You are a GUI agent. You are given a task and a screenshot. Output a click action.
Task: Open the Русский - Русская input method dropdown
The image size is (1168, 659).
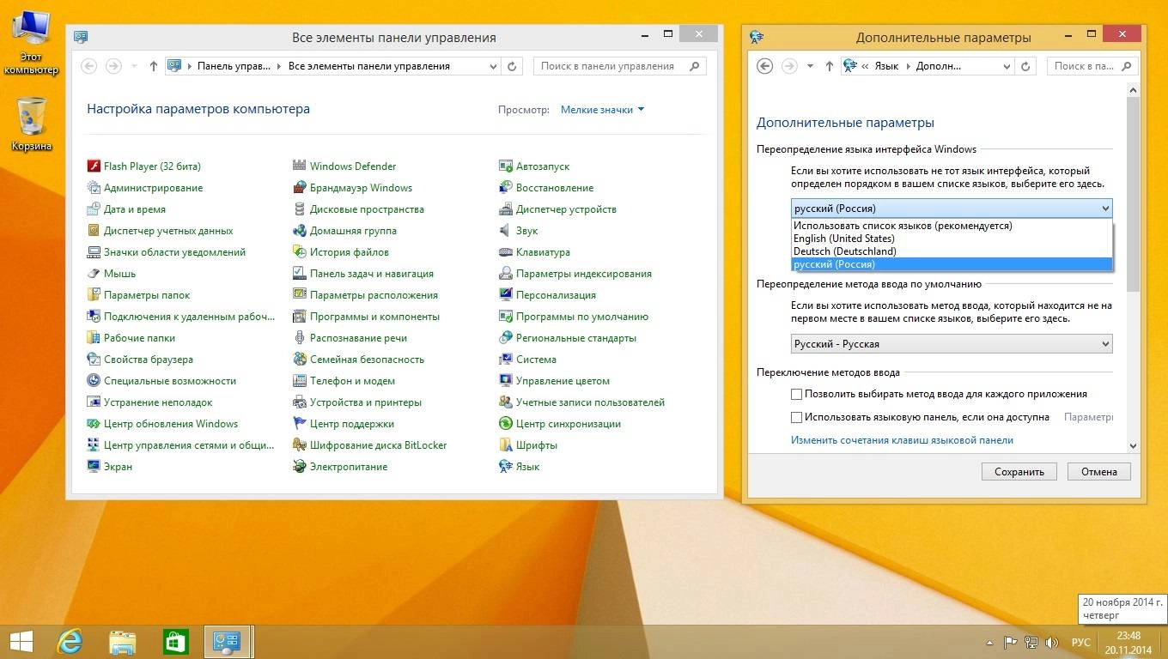coord(952,344)
